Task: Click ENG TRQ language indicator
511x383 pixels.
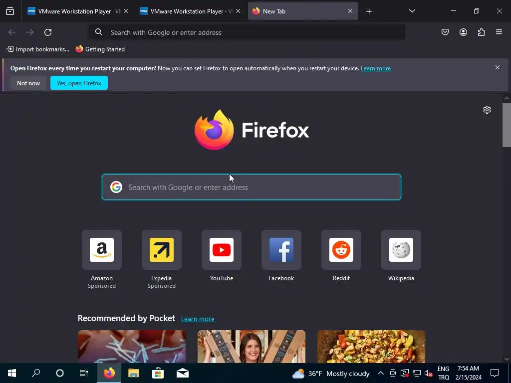Action: [x=443, y=373]
